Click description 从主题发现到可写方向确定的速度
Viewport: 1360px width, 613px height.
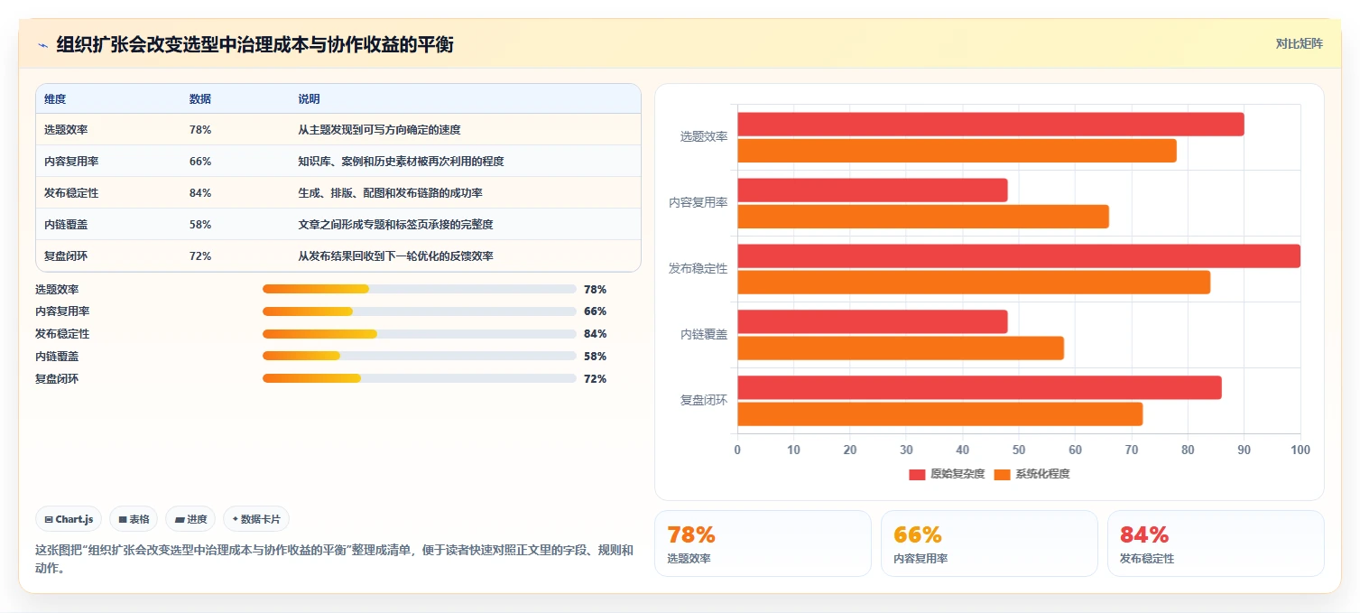tap(380, 130)
